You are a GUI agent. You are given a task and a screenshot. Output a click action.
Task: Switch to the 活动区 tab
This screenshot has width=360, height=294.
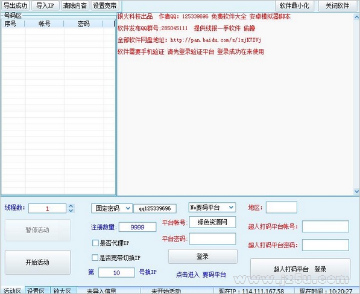(x=13, y=290)
